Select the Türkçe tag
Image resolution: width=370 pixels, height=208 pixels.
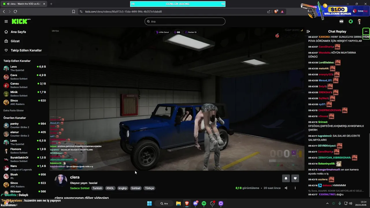coord(149,188)
